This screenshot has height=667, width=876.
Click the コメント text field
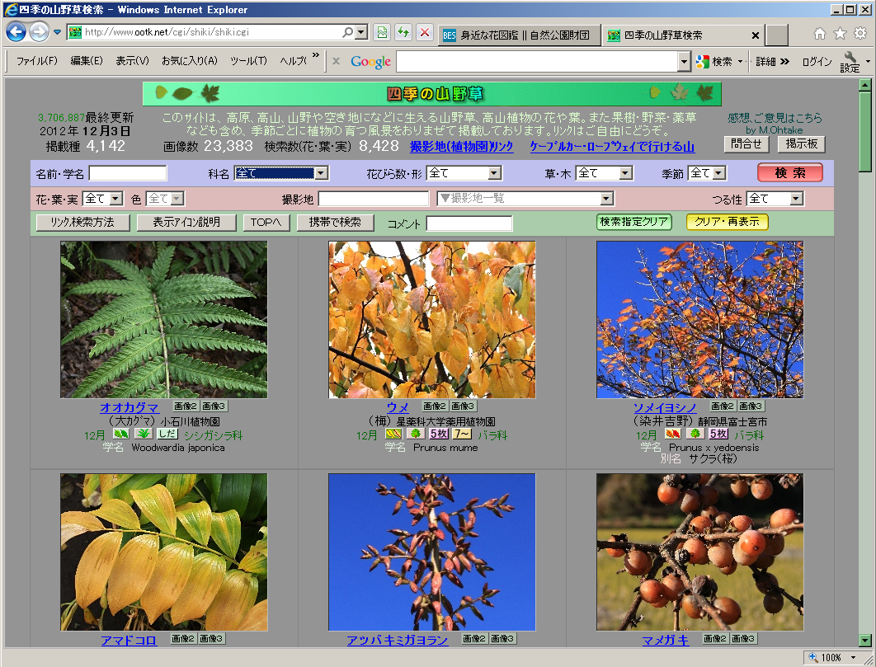click(469, 223)
